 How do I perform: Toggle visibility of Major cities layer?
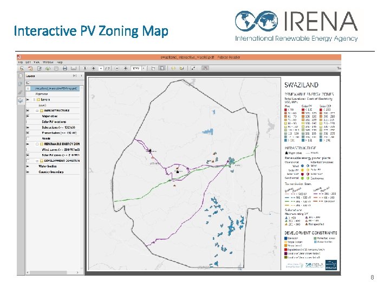click(28, 116)
